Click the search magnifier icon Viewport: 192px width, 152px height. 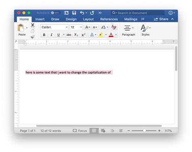[113, 13]
